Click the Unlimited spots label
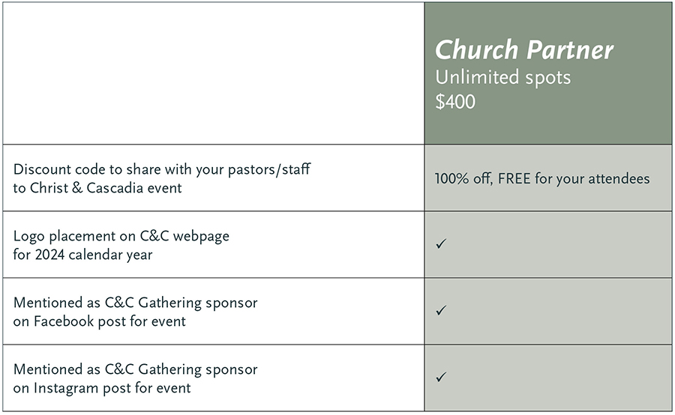 tap(502, 78)
